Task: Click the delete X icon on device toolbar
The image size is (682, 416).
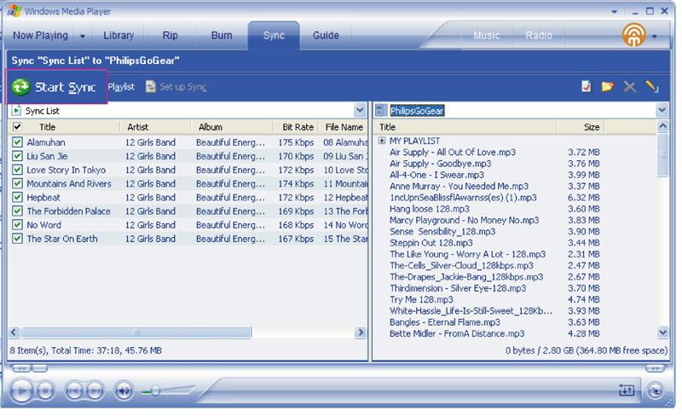Action: [x=629, y=87]
